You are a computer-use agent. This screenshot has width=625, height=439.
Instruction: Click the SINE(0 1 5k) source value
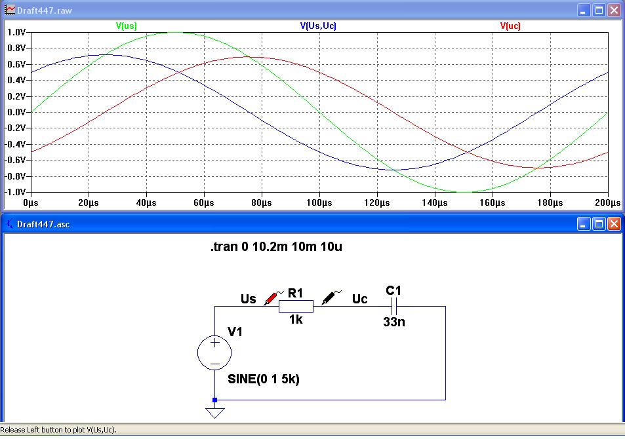[264, 379]
